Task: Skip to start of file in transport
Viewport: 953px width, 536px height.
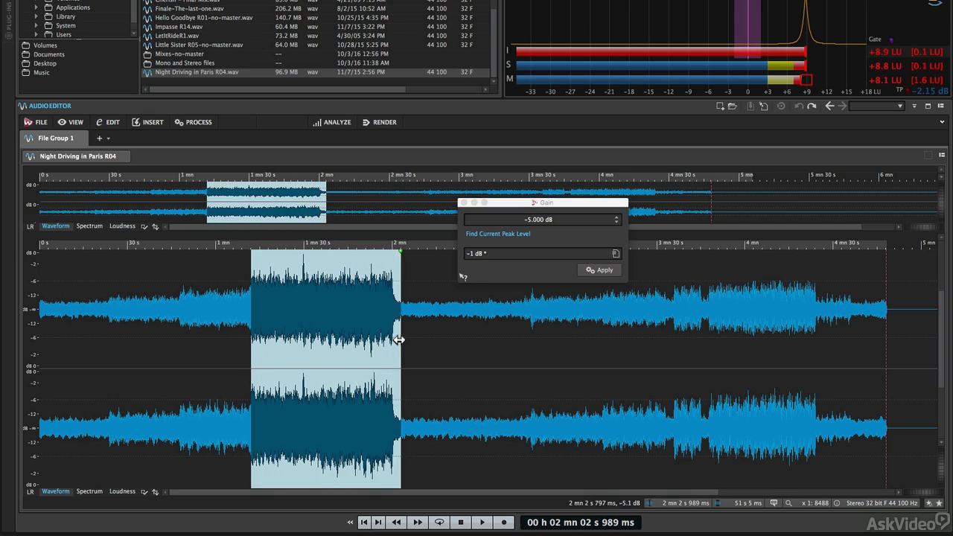Action: pyautogui.click(x=364, y=523)
